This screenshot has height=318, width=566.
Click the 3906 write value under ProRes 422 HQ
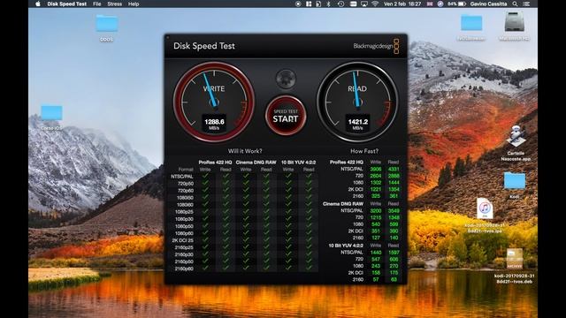(376, 169)
